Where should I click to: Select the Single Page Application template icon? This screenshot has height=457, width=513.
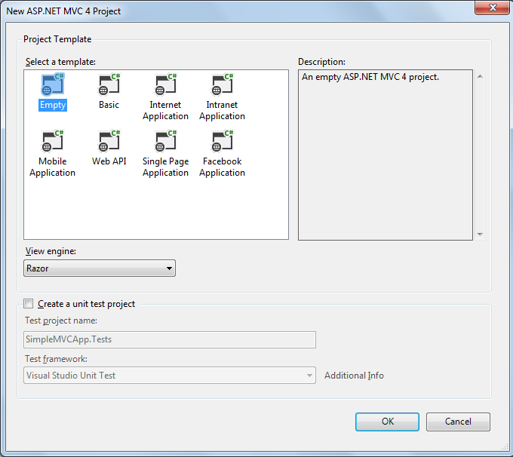(x=165, y=141)
